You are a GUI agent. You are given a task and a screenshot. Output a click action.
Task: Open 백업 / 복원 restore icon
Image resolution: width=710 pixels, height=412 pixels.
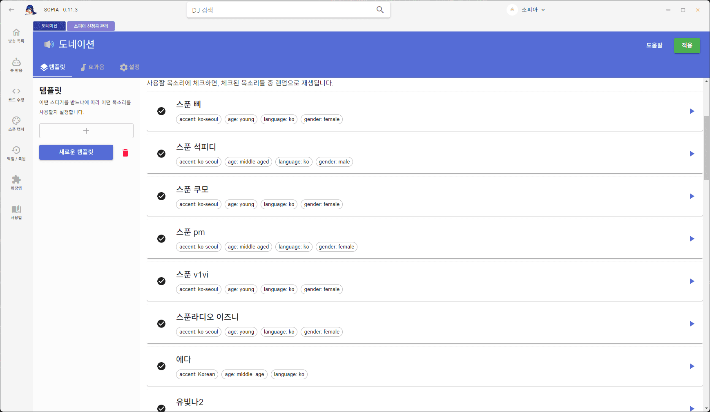[16, 150]
